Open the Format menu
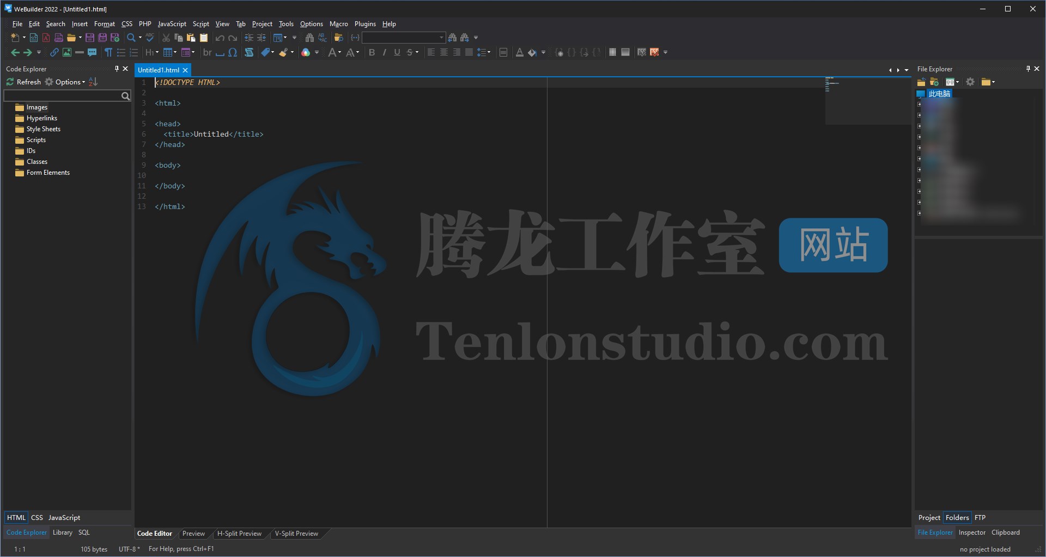This screenshot has width=1046, height=557. tap(104, 24)
